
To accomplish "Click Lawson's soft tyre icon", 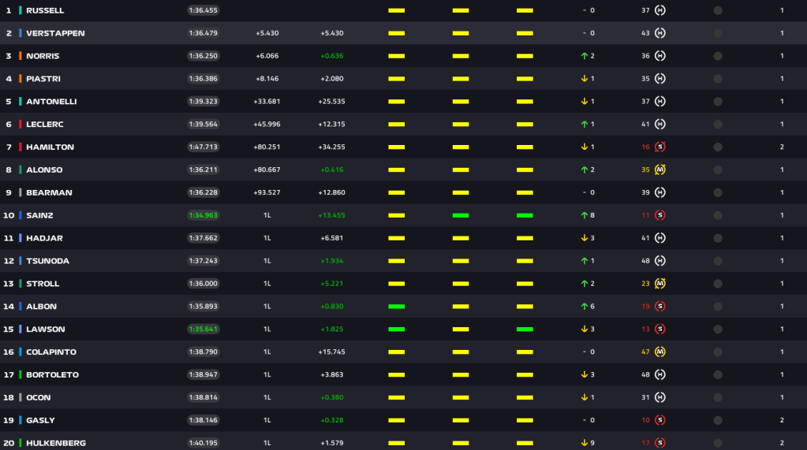I will pyautogui.click(x=659, y=329).
